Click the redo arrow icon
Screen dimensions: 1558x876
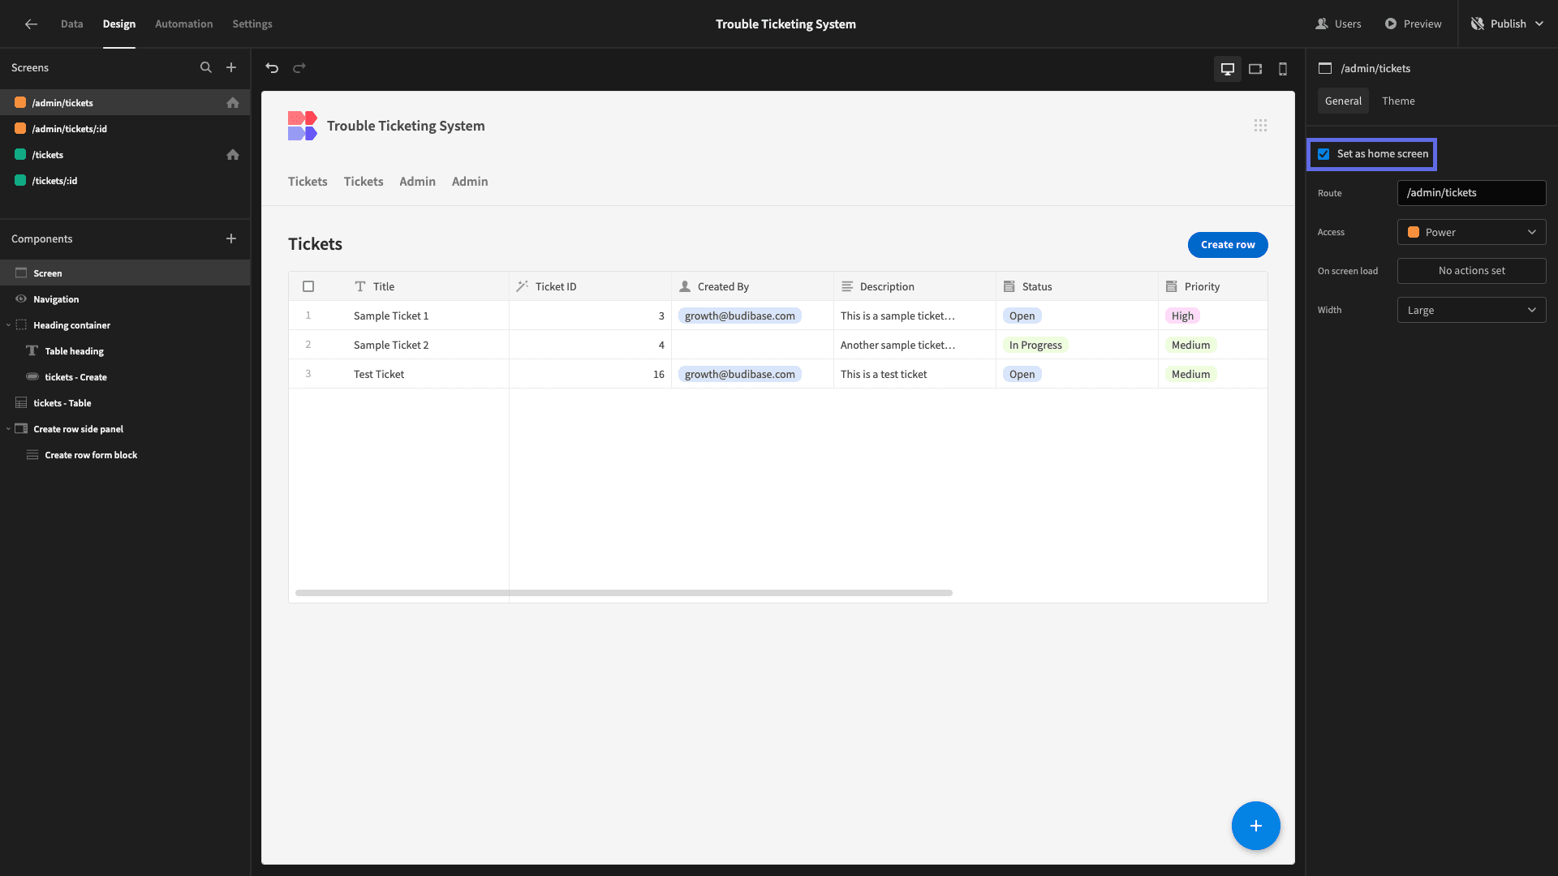pos(299,68)
